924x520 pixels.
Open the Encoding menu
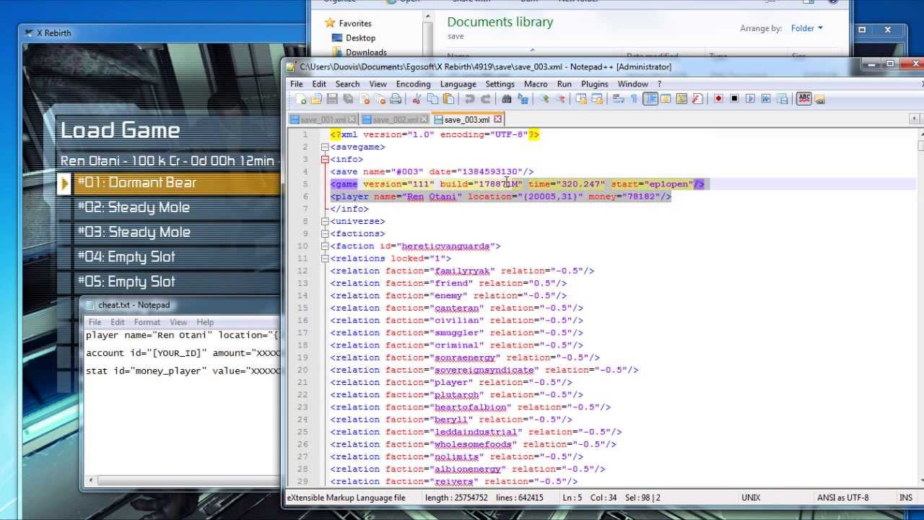click(413, 84)
